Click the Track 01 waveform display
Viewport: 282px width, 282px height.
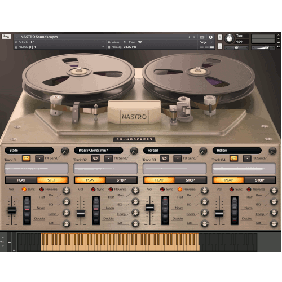(36, 169)
